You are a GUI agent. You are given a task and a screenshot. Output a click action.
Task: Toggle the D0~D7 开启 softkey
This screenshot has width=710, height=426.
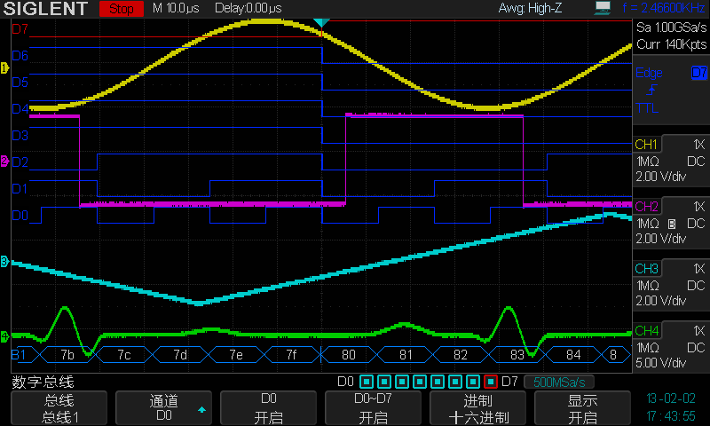coord(374,408)
